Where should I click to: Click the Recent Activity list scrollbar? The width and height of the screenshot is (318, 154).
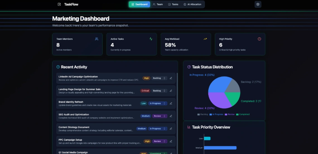177,112
